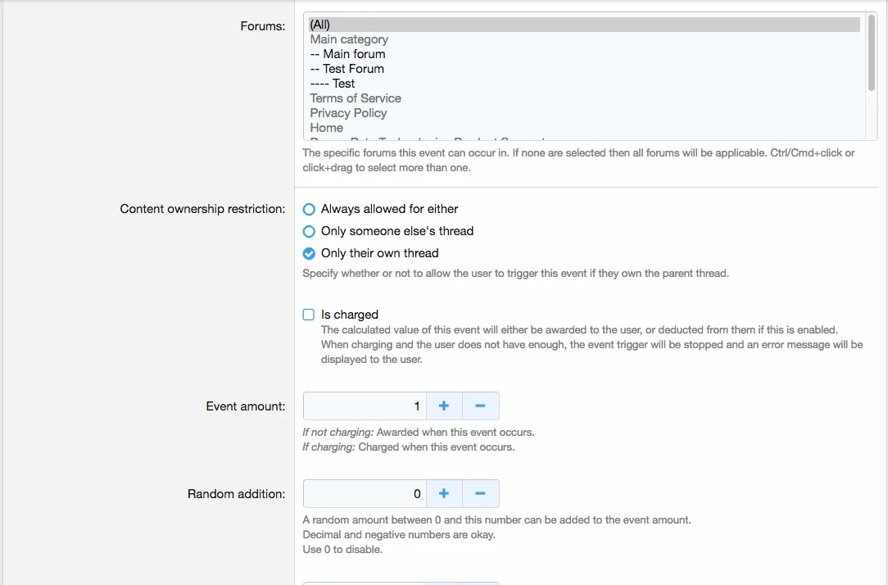888x585 pixels.
Task: Choose '-- Test Forum' in Forums list
Action: (347, 69)
